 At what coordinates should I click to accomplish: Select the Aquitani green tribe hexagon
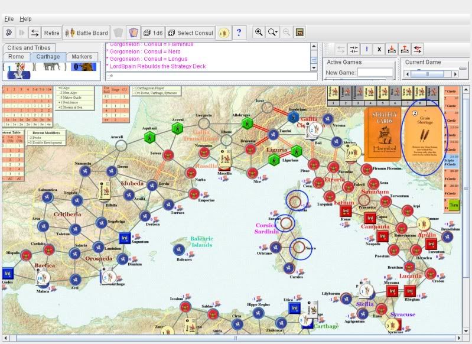coord(149,138)
